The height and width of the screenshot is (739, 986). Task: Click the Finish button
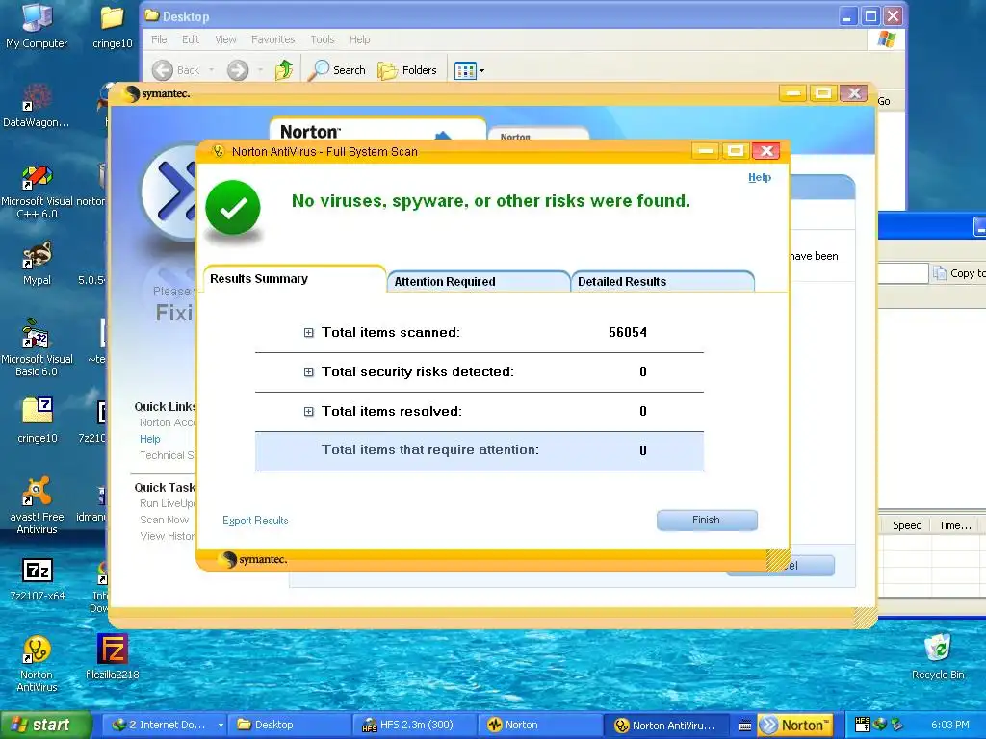click(707, 521)
